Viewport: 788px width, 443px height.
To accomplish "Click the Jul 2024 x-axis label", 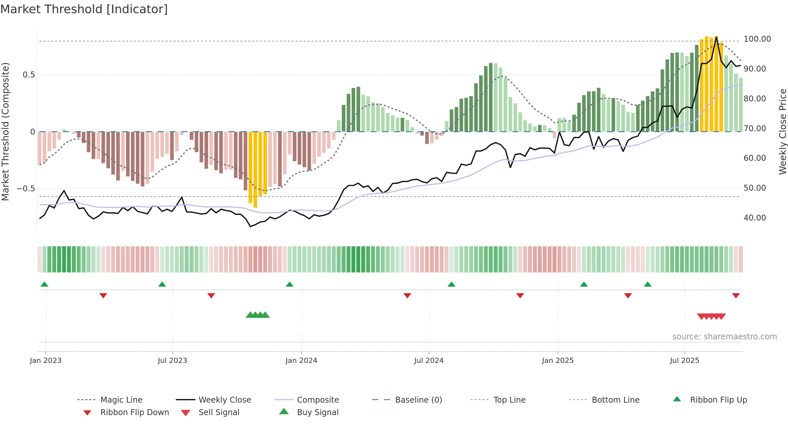I will click(429, 360).
